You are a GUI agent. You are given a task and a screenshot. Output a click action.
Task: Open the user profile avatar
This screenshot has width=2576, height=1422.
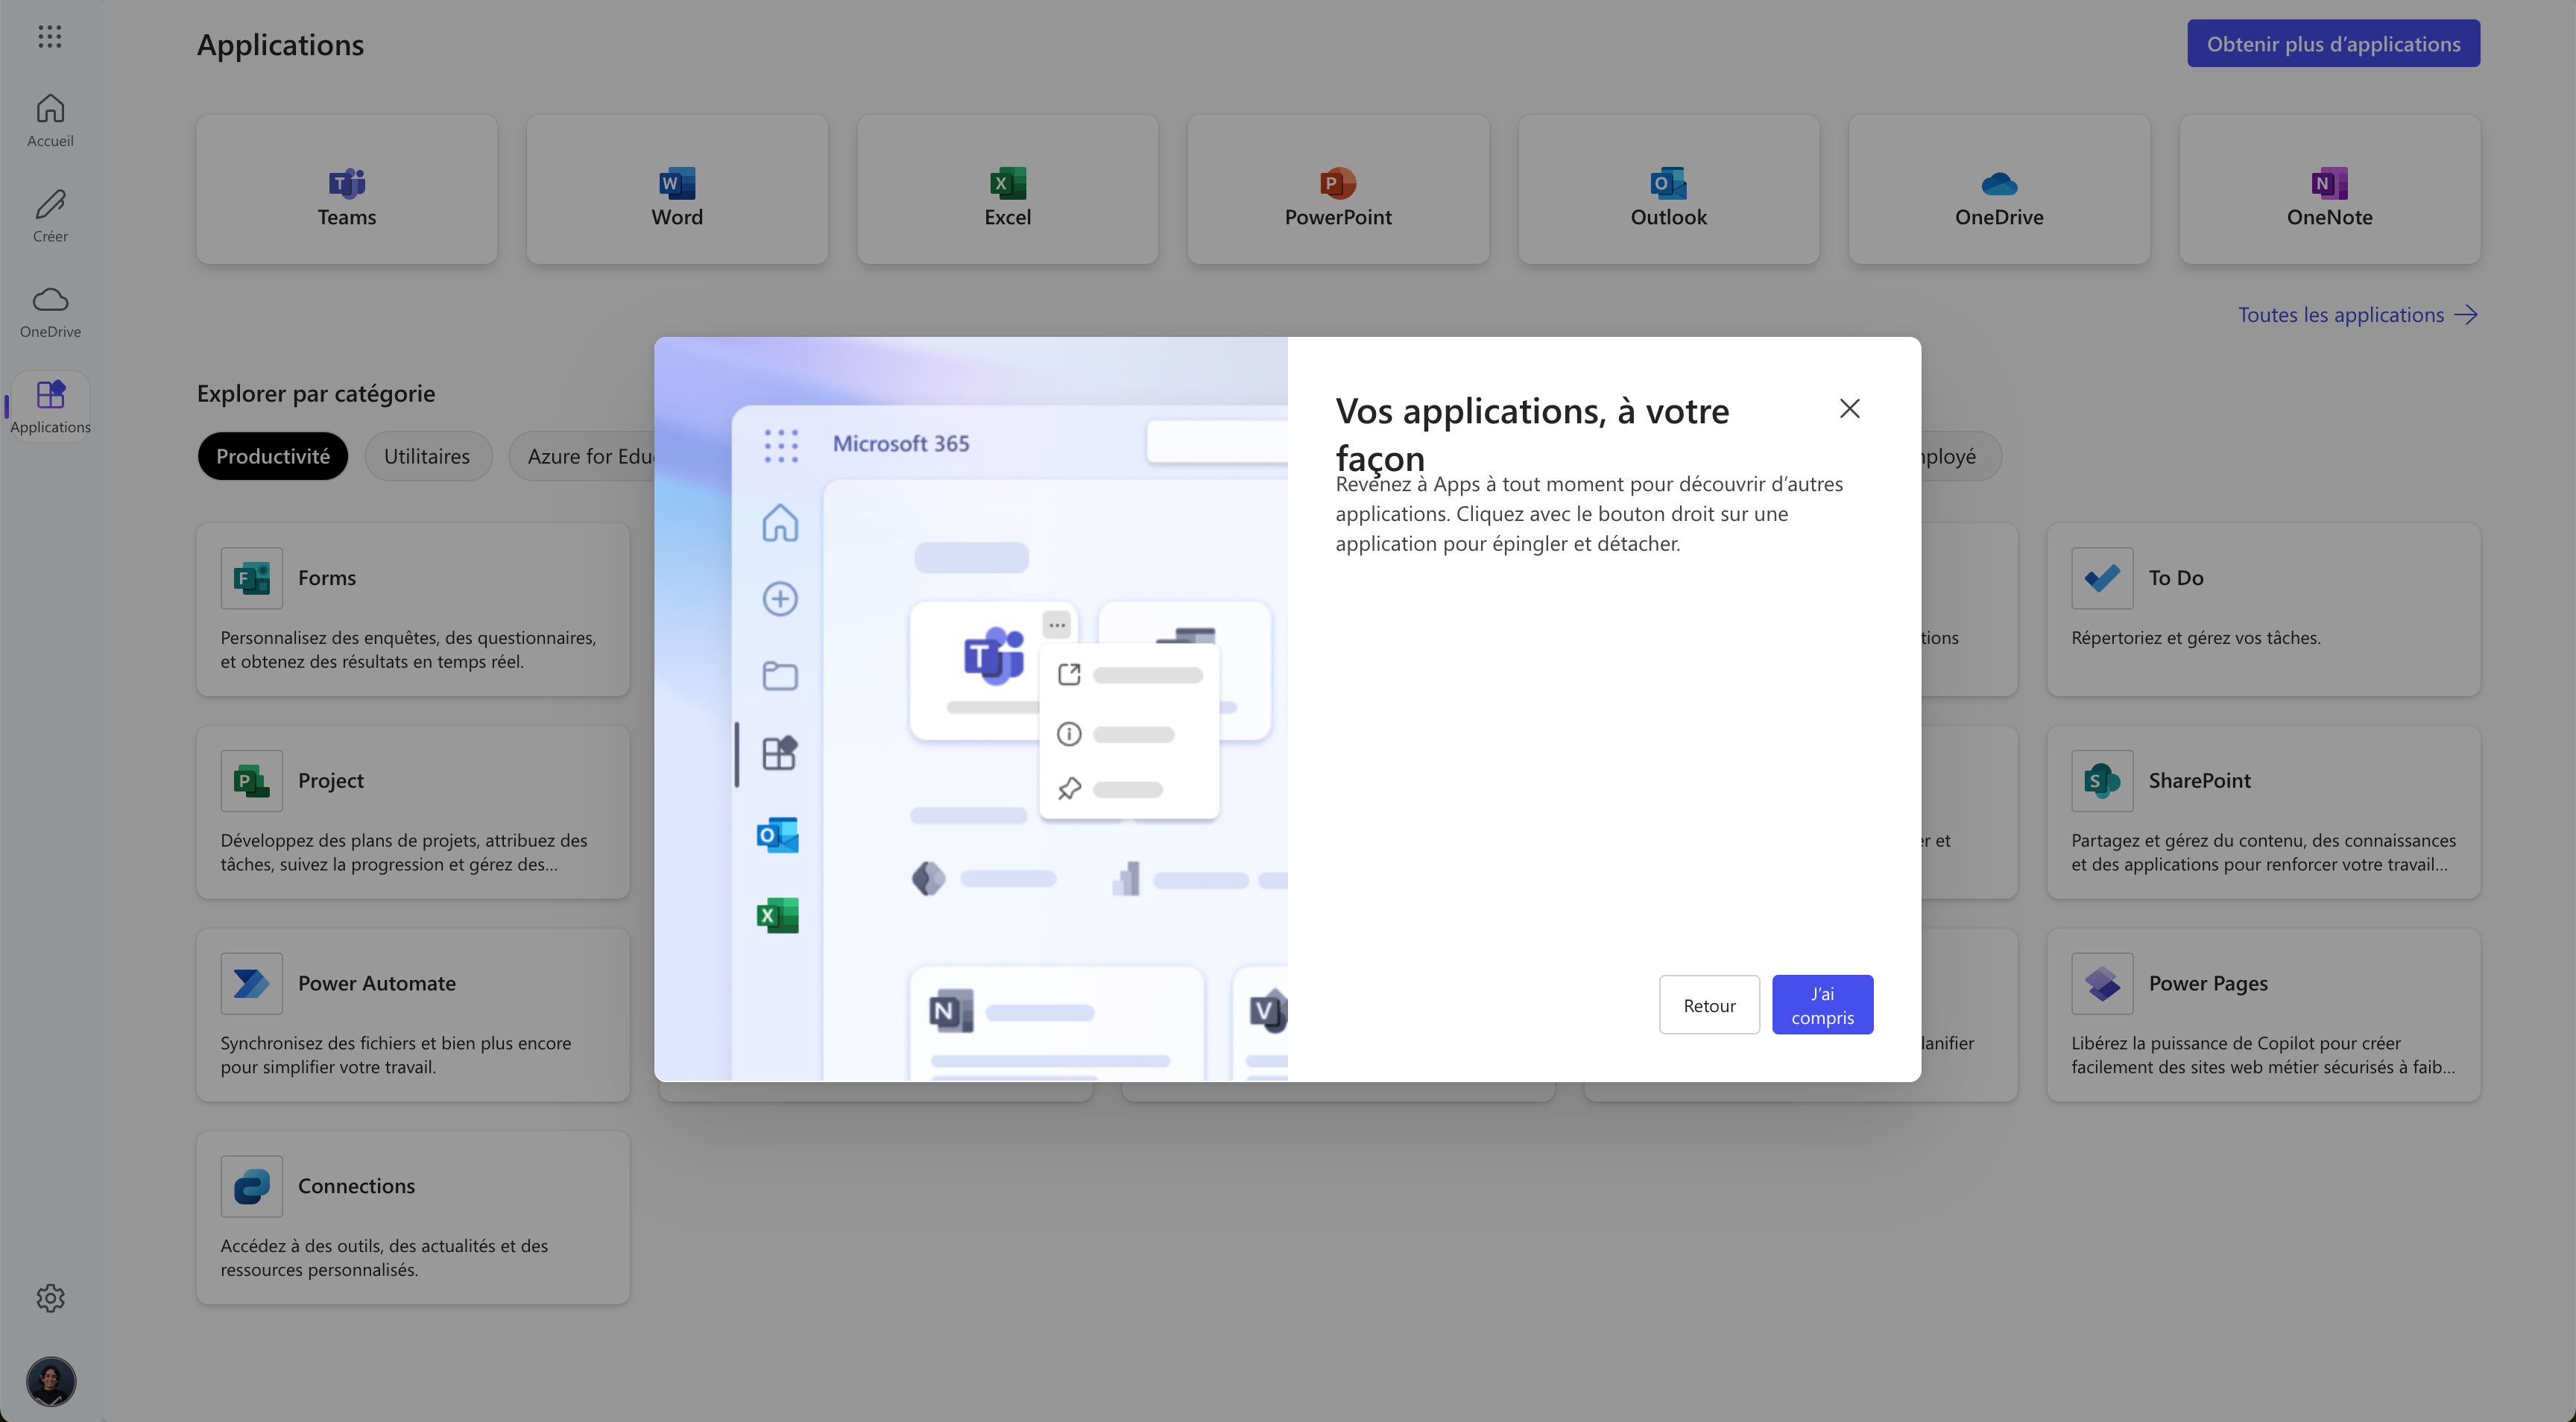51,1381
